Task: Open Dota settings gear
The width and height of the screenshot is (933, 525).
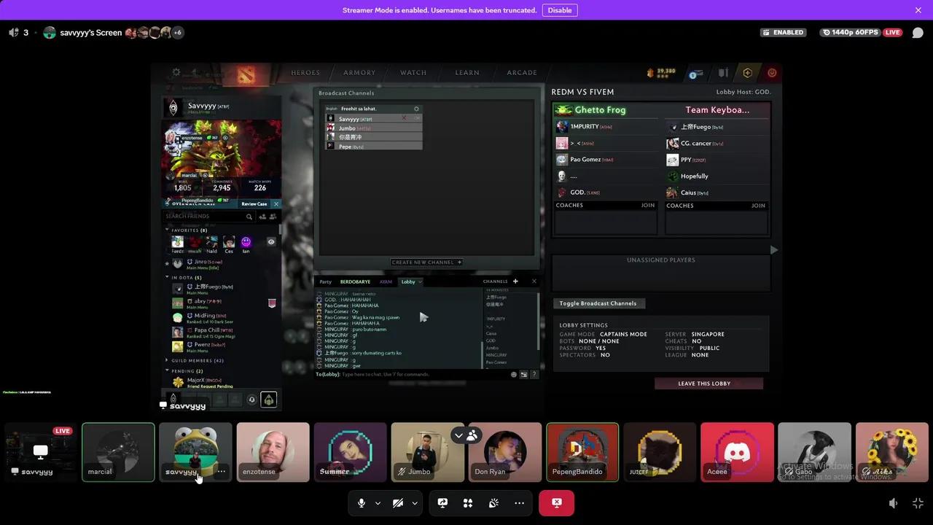Action: (176, 73)
